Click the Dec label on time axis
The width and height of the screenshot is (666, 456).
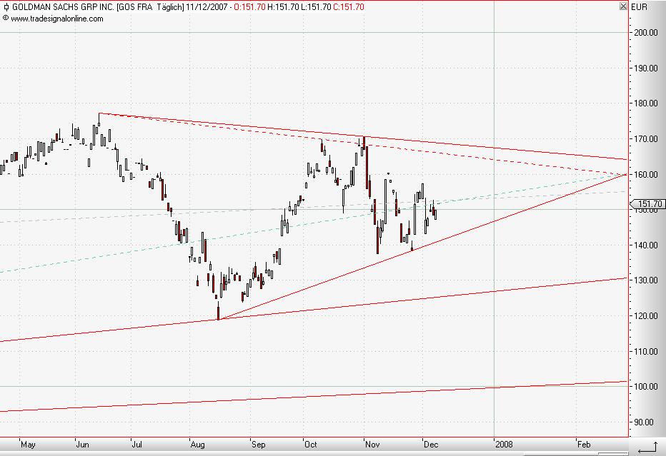pyautogui.click(x=431, y=445)
